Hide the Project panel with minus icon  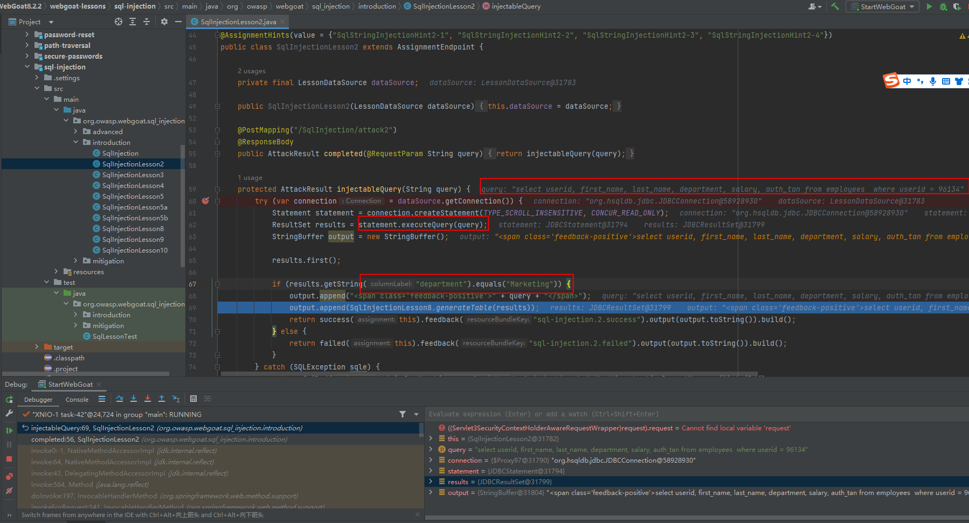tap(178, 22)
